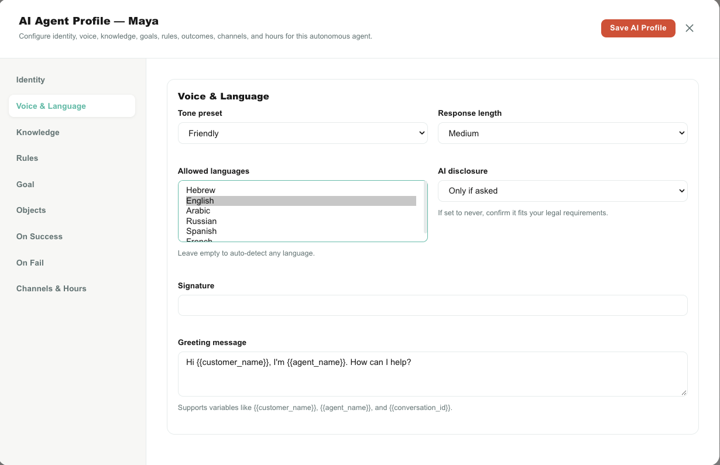Select Hebrew in Allowed languages
Viewport: 720px width, 465px height.
pos(301,190)
